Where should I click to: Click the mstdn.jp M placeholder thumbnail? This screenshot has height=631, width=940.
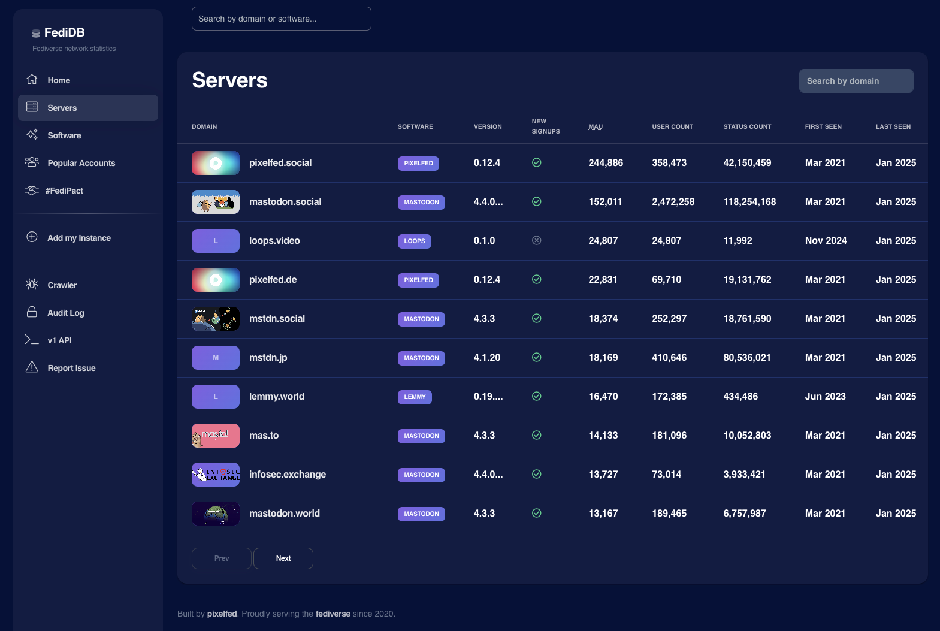[x=216, y=358]
